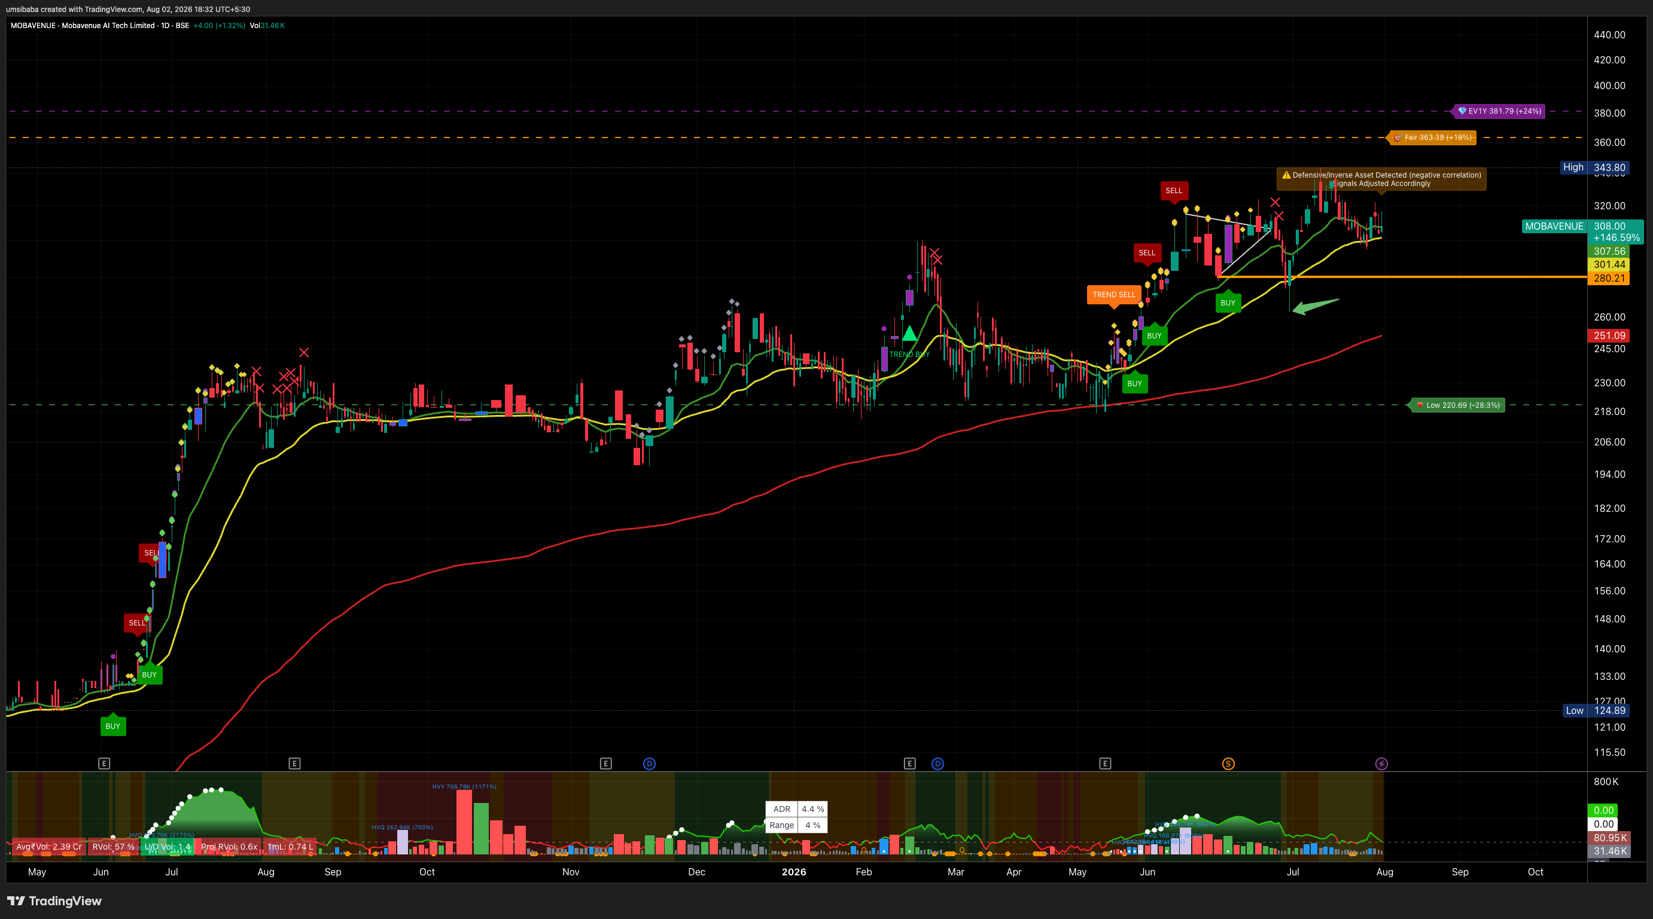
Task: Click the +4.00 (+1.32%) change value
Action: pos(219,26)
